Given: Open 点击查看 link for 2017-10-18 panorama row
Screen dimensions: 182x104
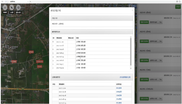Looking at the screenshot, I should [119, 92].
